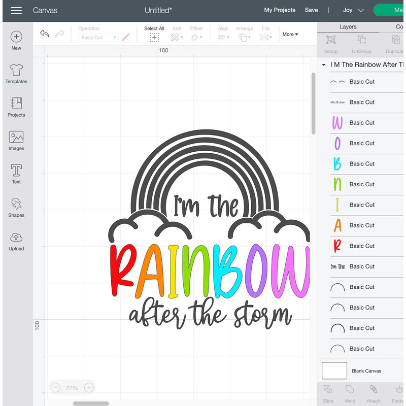
Task: Click the Undo arrow in the toolbar
Action: (44, 33)
